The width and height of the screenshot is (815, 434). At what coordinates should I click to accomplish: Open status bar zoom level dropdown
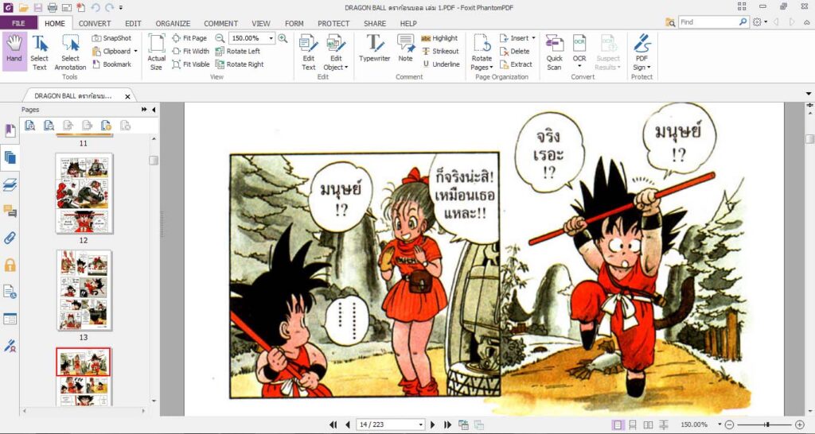coord(719,424)
